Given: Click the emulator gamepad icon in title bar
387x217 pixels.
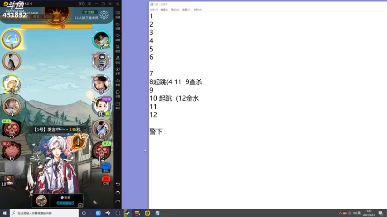Looking at the screenshot, I should 81,4.
